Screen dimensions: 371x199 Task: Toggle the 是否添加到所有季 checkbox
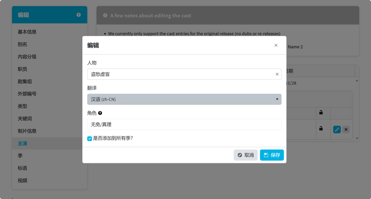(x=89, y=138)
